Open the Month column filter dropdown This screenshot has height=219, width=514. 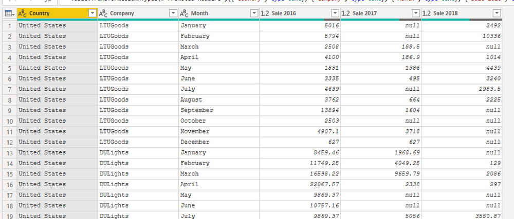click(x=253, y=13)
